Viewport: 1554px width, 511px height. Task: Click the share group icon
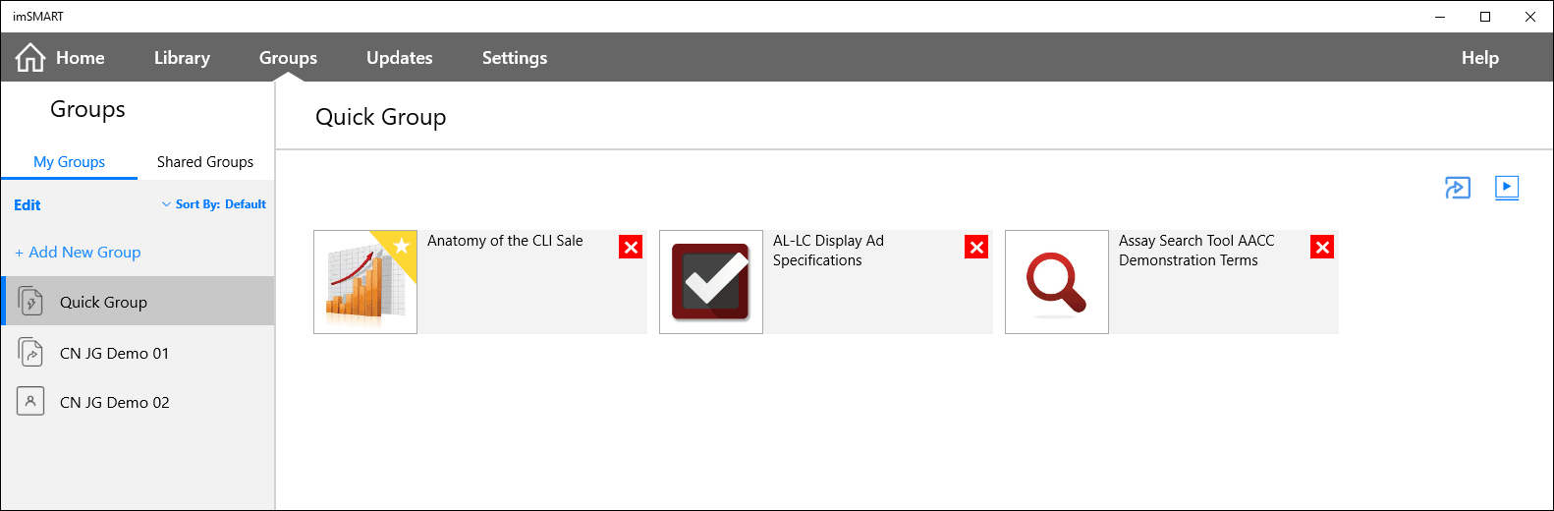pyautogui.click(x=1458, y=188)
